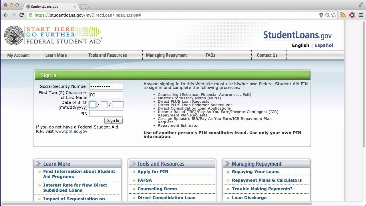Open Find Information about Student Aid Programs
The image size is (366, 206).
pos(79,174)
